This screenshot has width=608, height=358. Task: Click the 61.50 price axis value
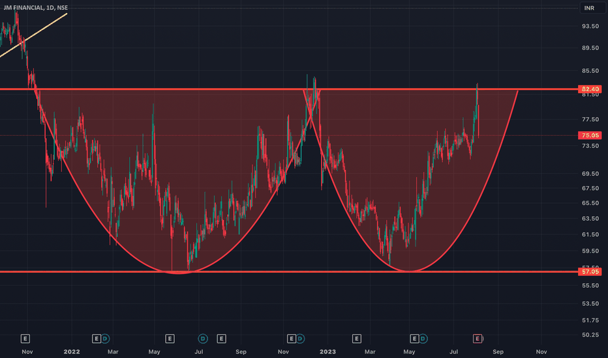click(x=590, y=234)
